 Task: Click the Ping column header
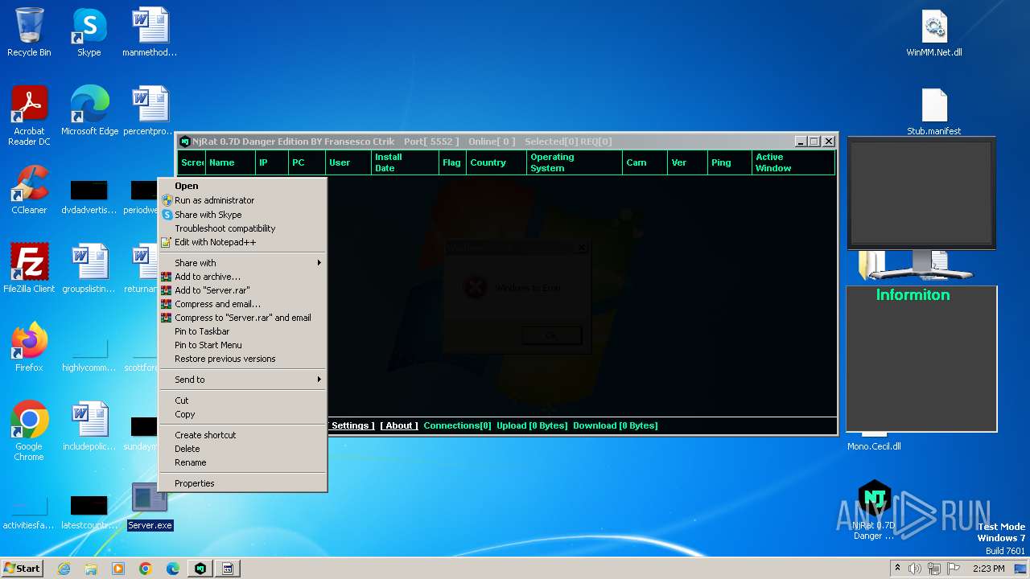729,162
